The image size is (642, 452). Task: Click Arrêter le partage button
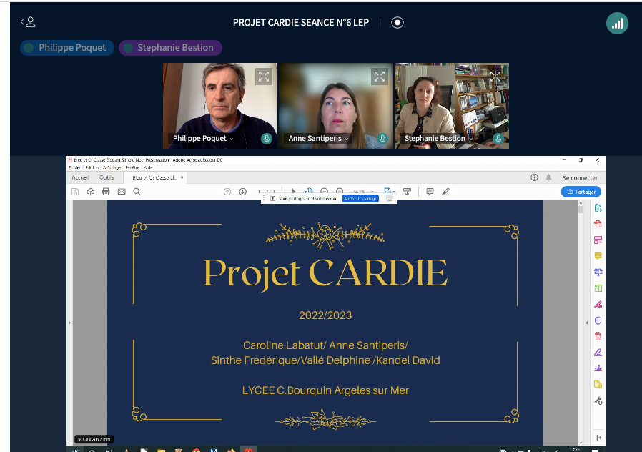[361, 199]
